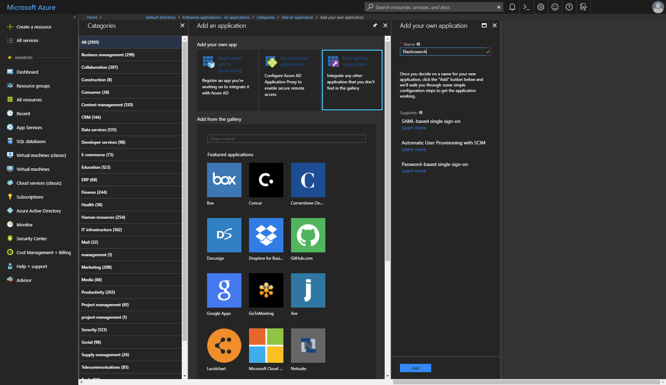The image size is (666, 385).
Task: Select the Lucidchart application
Action: 224,345
